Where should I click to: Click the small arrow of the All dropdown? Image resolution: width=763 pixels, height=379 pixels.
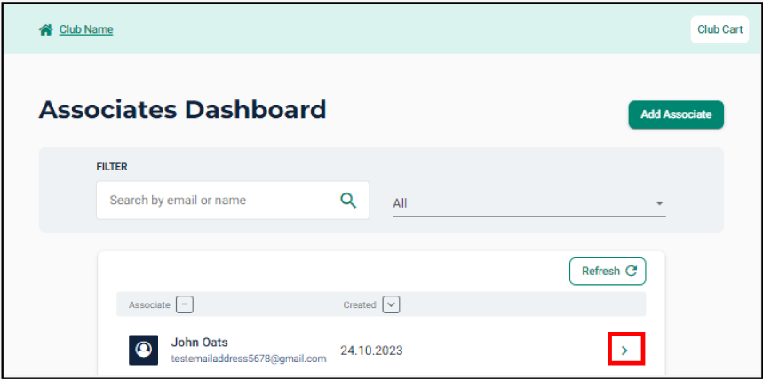click(x=659, y=203)
